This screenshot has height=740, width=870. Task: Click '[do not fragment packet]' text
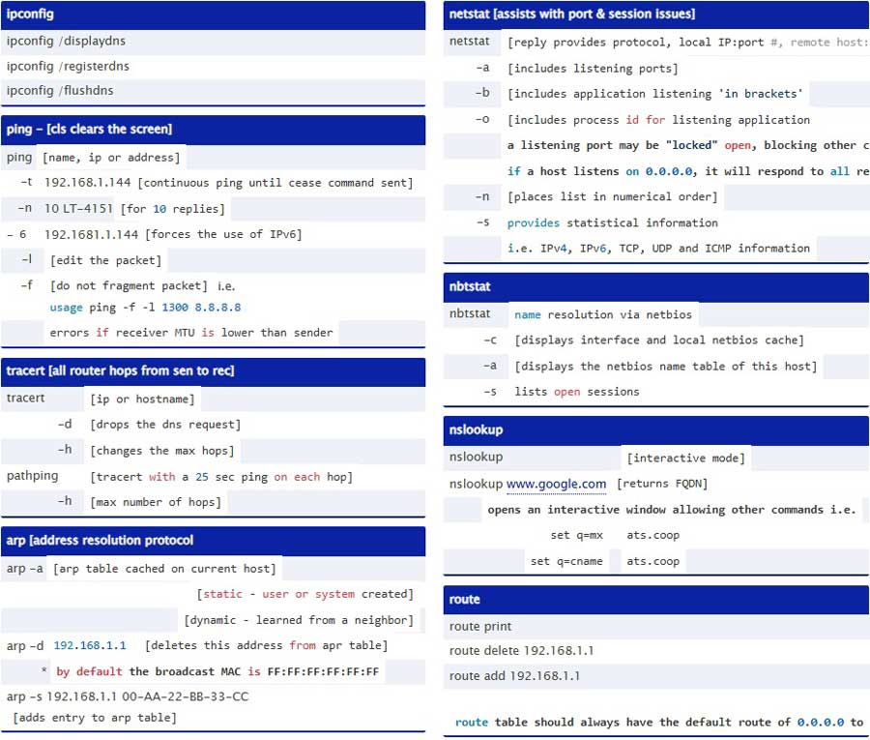129,286
